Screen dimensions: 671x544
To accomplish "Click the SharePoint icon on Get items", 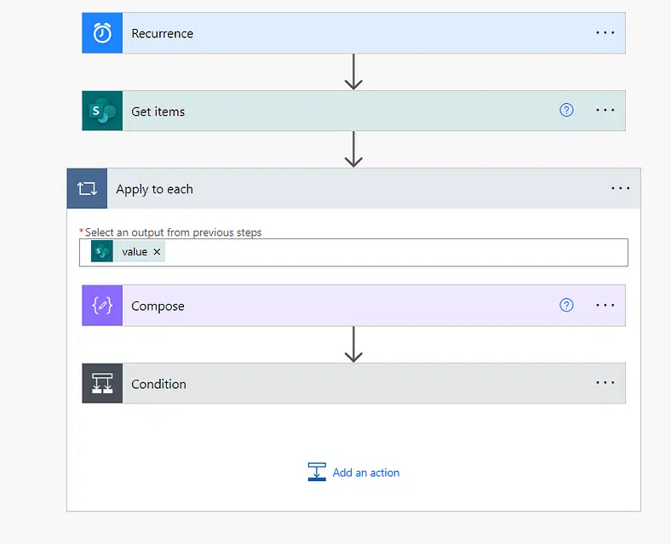I will (102, 111).
